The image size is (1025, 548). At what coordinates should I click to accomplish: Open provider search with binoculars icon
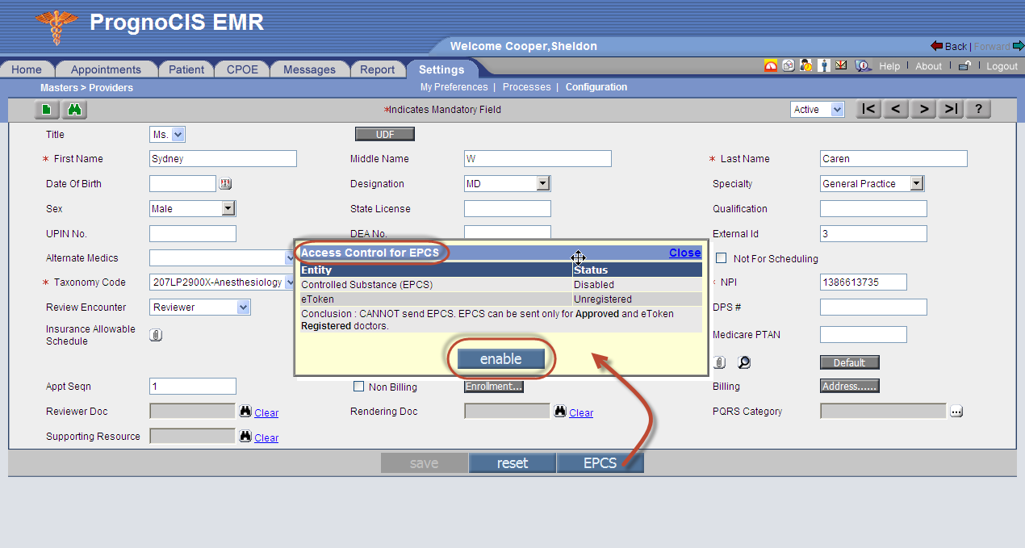[75, 110]
